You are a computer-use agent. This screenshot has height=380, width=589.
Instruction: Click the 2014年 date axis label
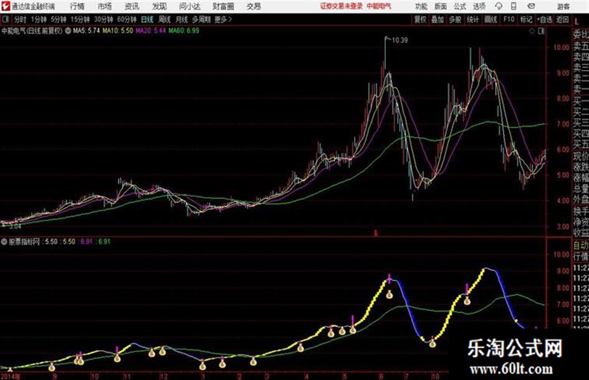11,376
